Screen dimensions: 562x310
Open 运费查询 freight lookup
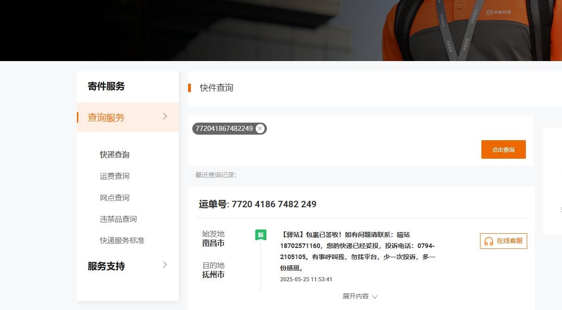114,176
